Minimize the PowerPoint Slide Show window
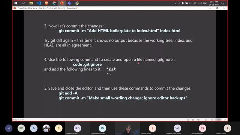This screenshot has width=240, height=135. point(210,8)
